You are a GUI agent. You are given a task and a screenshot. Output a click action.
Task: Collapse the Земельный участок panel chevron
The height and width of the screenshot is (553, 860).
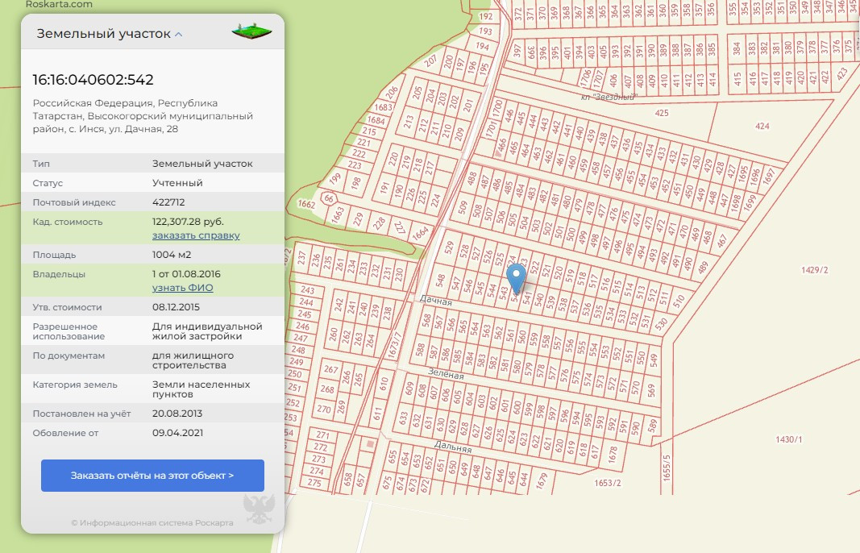point(179,34)
